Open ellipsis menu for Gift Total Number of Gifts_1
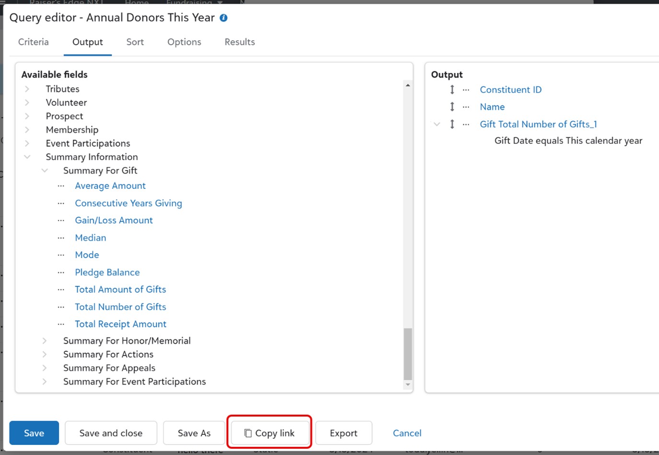659x455 pixels. (466, 124)
